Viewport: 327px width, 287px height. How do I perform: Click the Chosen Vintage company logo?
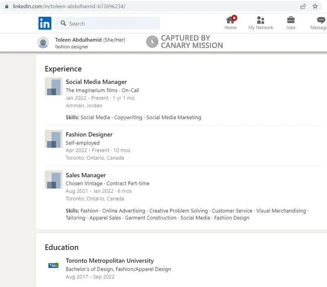[54, 180]
